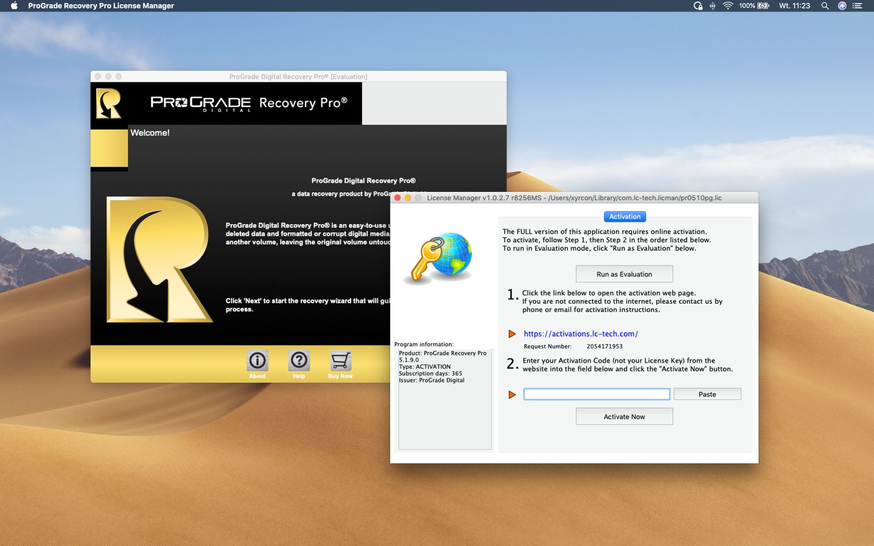Click the Welcome! heading in ProGrade window

tap(150, 133)
